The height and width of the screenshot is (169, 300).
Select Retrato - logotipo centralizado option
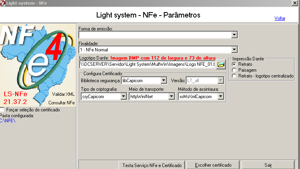[234, 76]
